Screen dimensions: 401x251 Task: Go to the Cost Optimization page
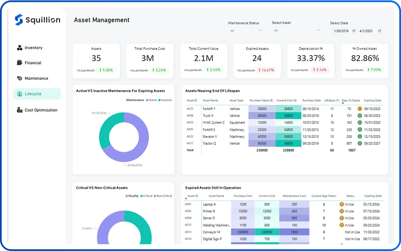pos(41,110)
